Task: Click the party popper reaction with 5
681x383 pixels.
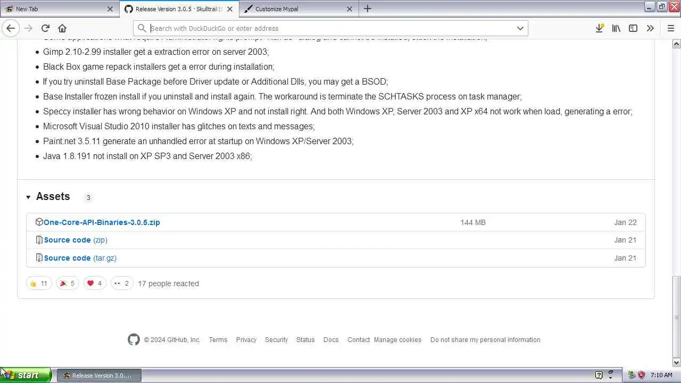Action: [67, 284]
